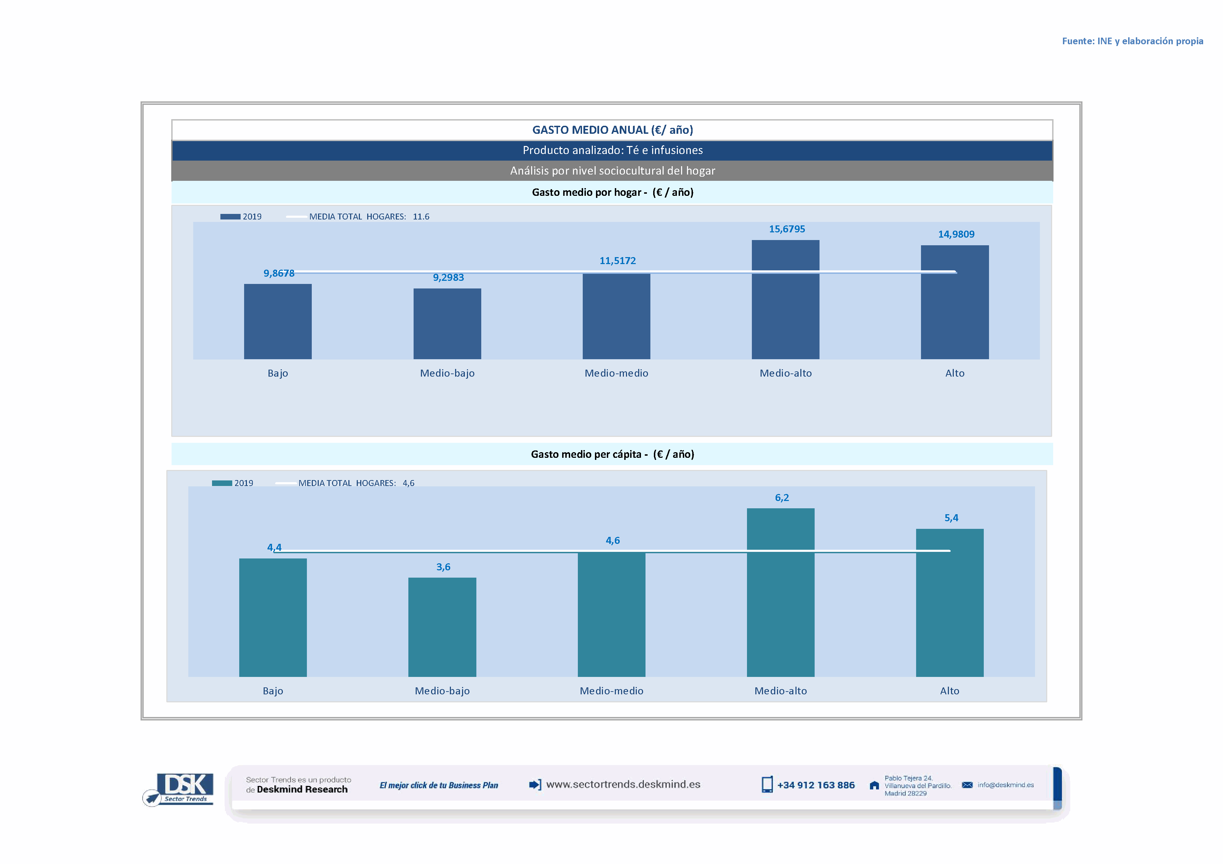The image size is (1223, 864).
Task: Click dark blue 2019 legend swatch in top chart
Action: pos(230,217)
